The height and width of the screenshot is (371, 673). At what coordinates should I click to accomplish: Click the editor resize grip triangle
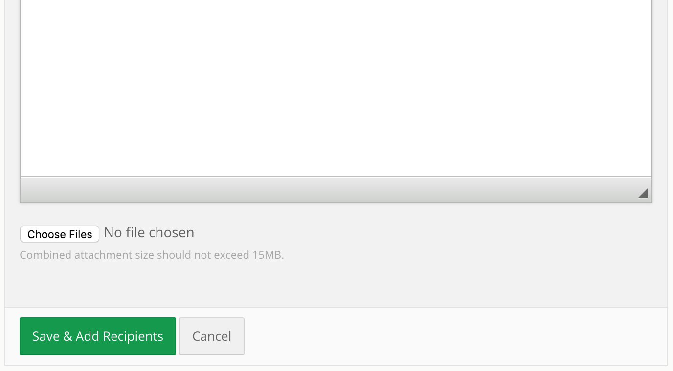click(643, 194)
